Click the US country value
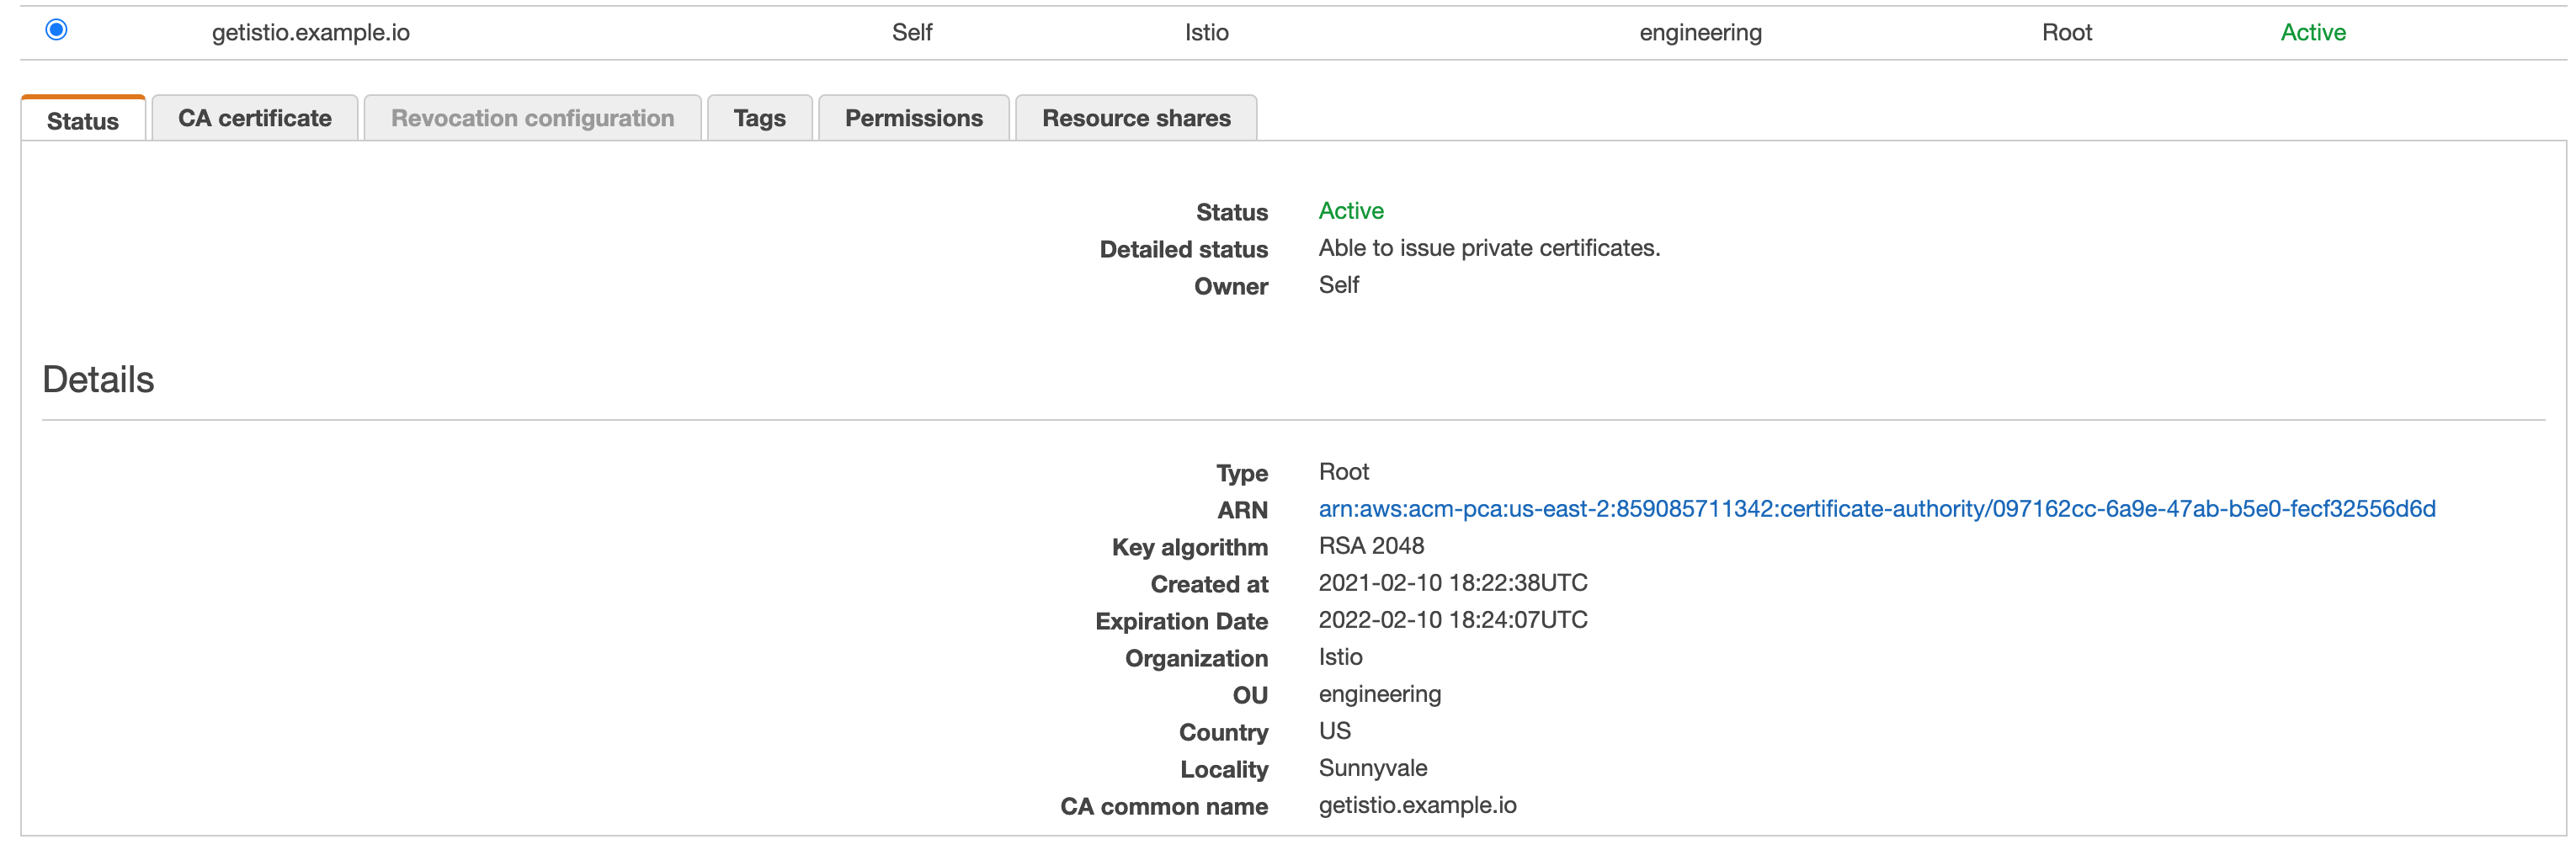Viewport: 2576px width, 850px height. click(1334, 731)
